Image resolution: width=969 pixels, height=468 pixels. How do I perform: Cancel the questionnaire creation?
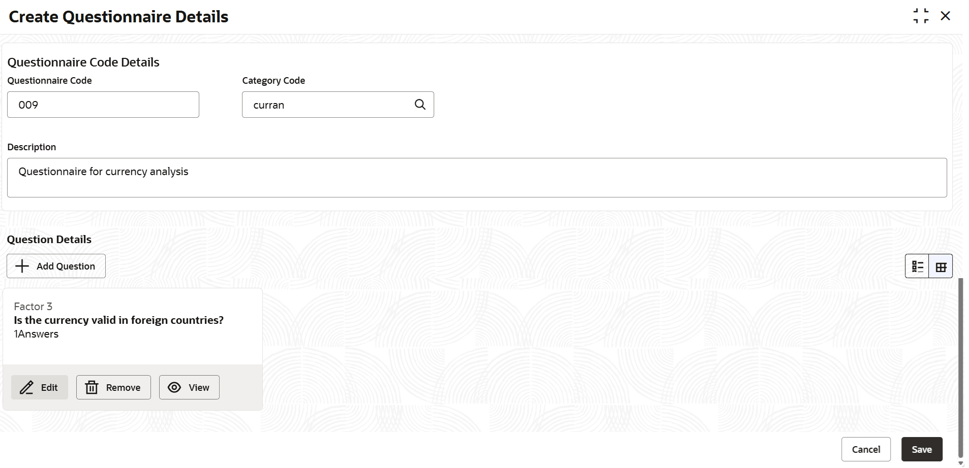(866, 449)
